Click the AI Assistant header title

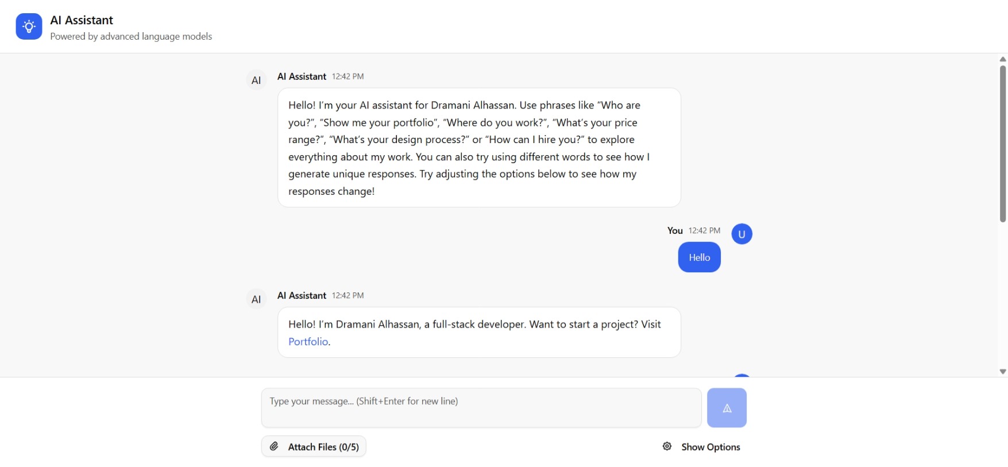[x=82, y=20]
